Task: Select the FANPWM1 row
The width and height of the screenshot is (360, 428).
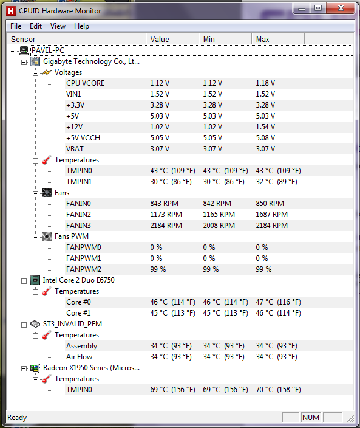Action: pos(209,258)
